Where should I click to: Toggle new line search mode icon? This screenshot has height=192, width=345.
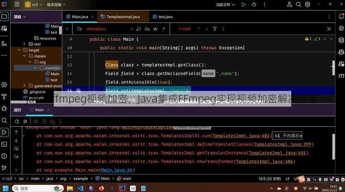139,29
